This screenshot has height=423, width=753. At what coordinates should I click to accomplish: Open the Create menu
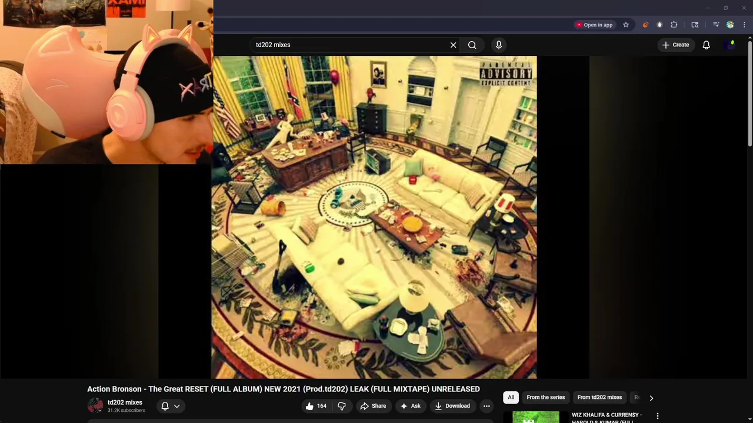[x=675, y=45]
